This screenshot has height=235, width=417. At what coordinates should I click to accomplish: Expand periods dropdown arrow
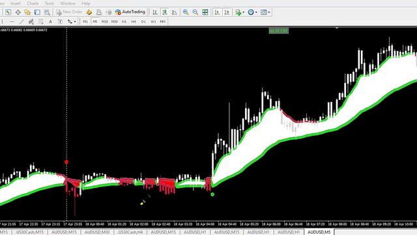coord(256,12)
